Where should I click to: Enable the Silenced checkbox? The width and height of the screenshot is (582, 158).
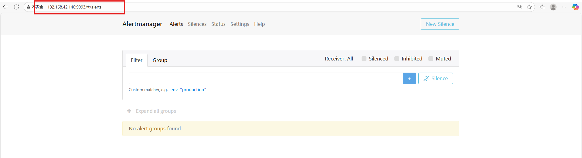(x=364, y=59)
